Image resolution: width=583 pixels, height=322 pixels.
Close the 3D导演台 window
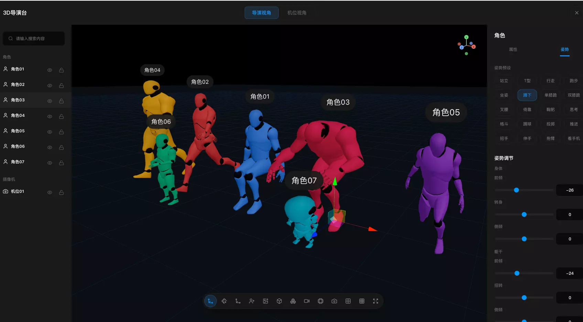point(577,13)
